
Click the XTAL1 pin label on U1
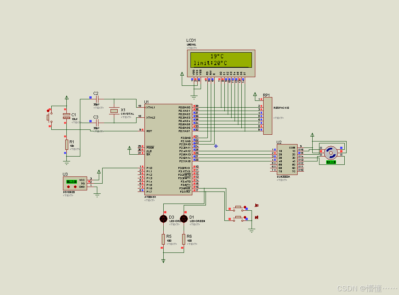point(150,107)
